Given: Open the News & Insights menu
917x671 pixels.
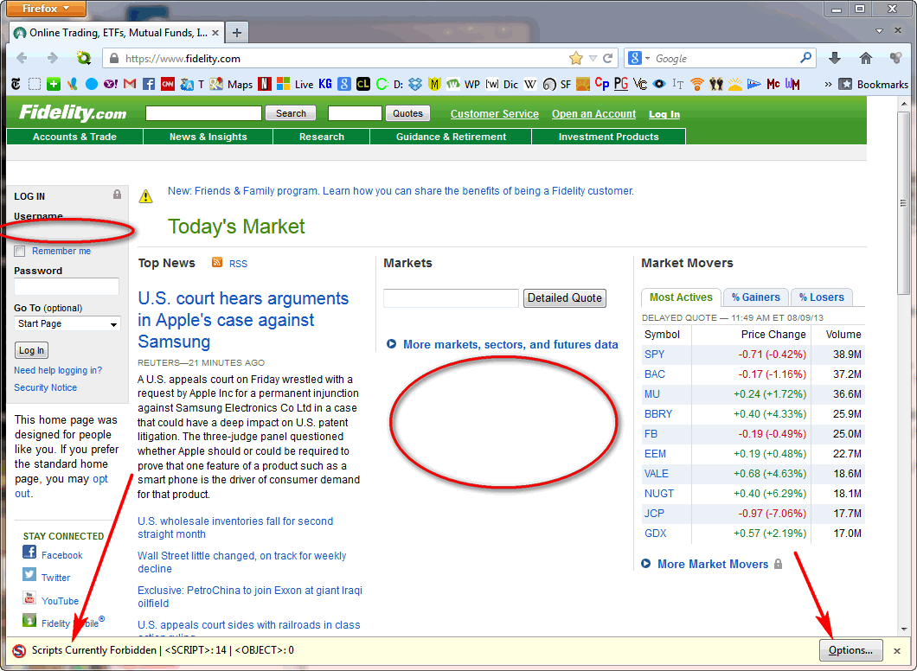Looking at the screenshot, I should (x=208, y=137).
